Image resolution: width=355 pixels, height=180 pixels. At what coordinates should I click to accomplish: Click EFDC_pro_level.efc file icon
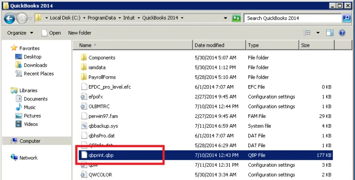click(x=84, y=87)
